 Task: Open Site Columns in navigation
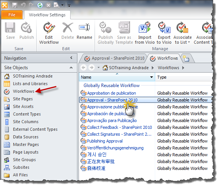click(x=26, y=122)
